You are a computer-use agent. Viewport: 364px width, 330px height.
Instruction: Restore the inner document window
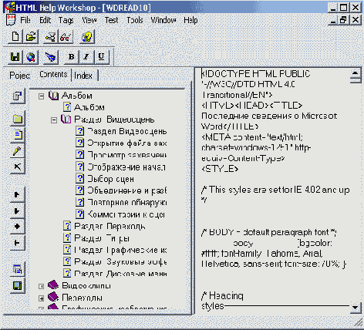343,20
